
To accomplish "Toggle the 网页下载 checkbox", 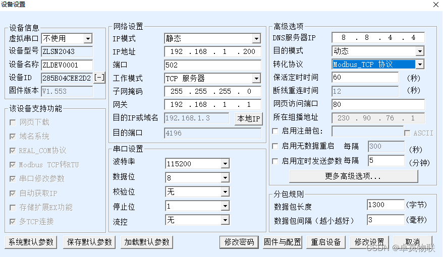I will pos(13,122).
